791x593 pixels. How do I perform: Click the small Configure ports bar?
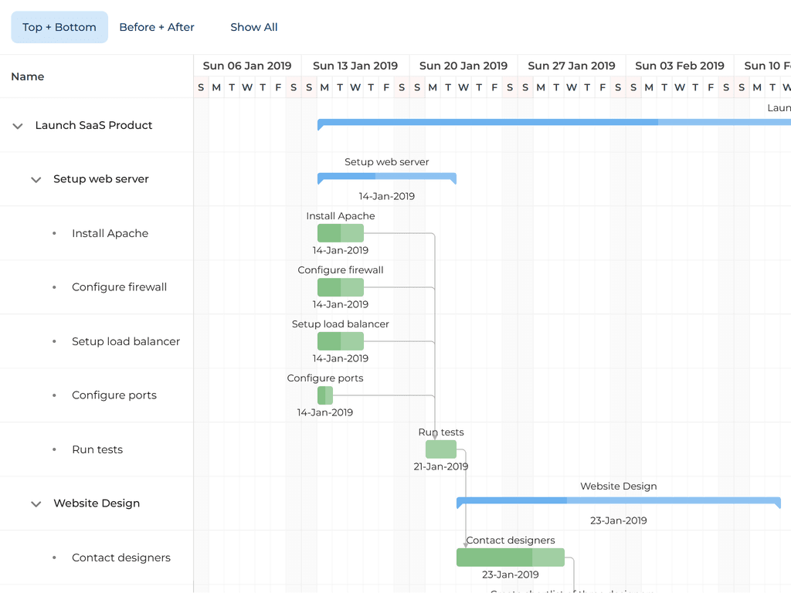[325, 395]
